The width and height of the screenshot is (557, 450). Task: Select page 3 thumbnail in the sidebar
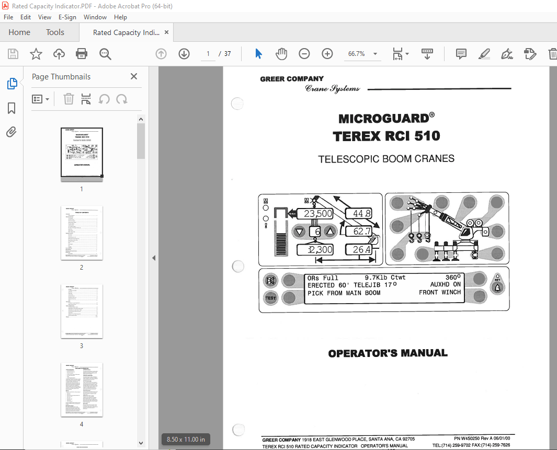click(82, 311)
